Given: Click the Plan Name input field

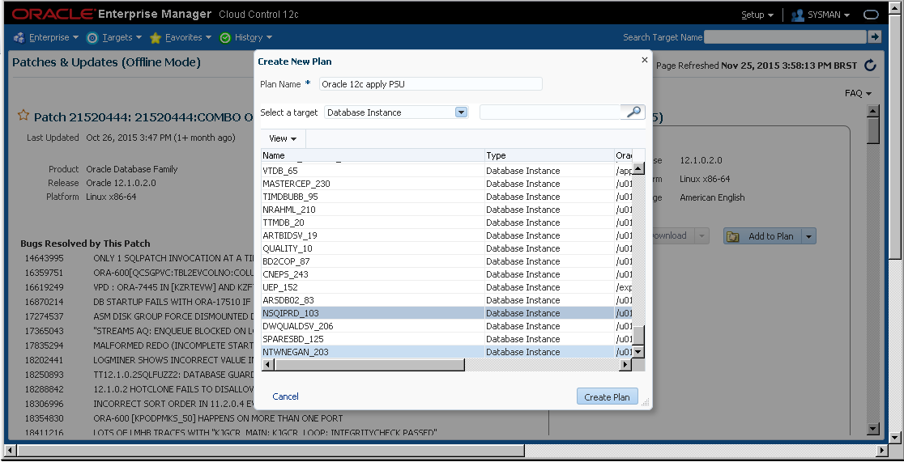Looking at the screenshot, I should pos(431,84).
